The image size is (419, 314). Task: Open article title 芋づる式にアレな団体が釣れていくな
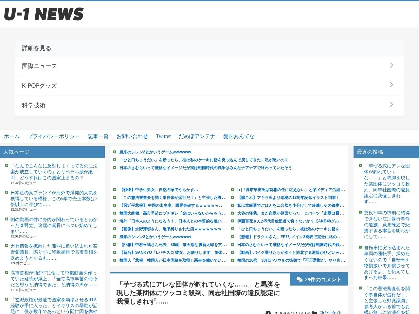click(198, 293)
